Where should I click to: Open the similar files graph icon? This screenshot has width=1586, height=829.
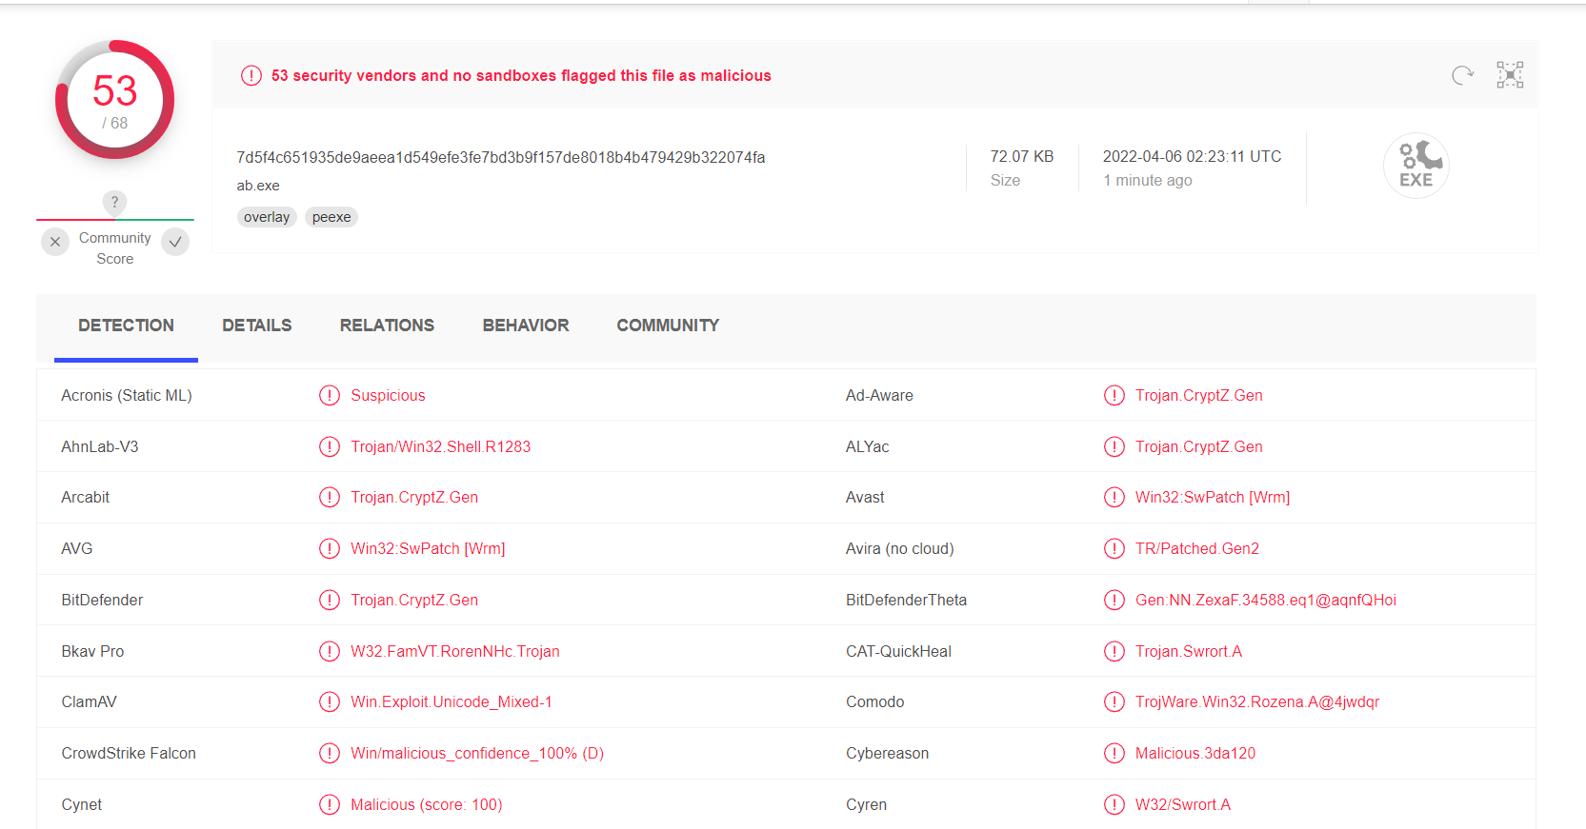[1510, 75]
